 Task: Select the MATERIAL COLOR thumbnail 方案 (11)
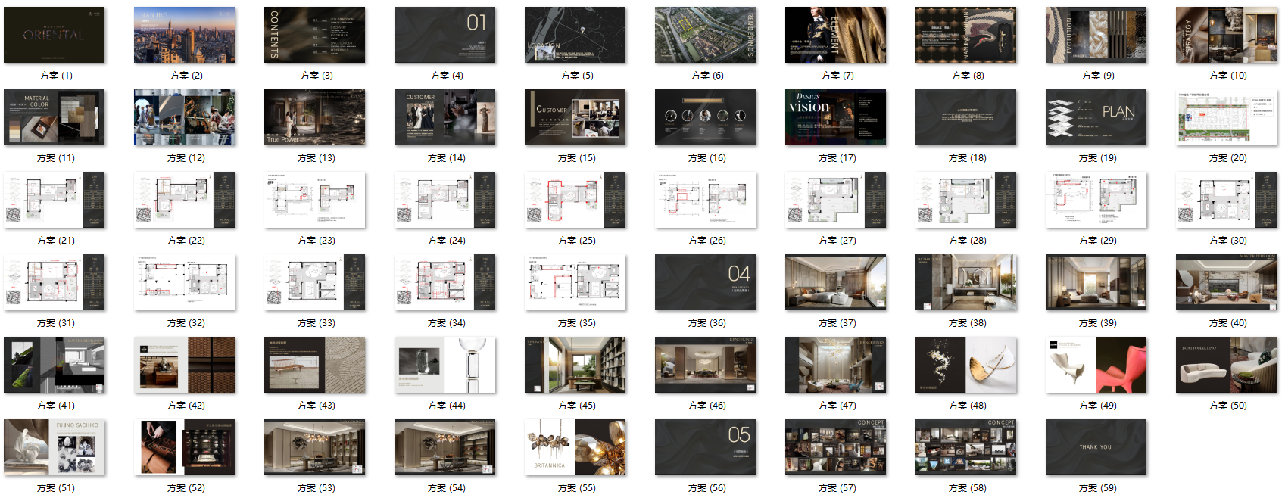[55, 117]
